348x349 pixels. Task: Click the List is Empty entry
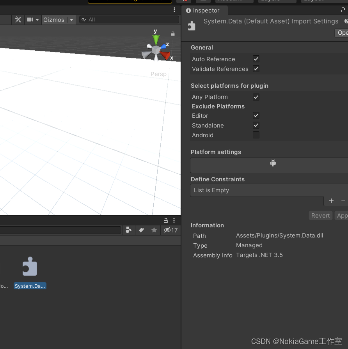(211, 190)
